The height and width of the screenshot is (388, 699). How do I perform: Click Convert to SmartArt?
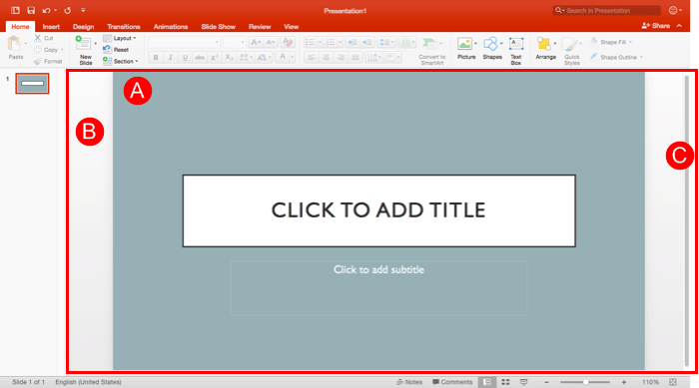431,51
